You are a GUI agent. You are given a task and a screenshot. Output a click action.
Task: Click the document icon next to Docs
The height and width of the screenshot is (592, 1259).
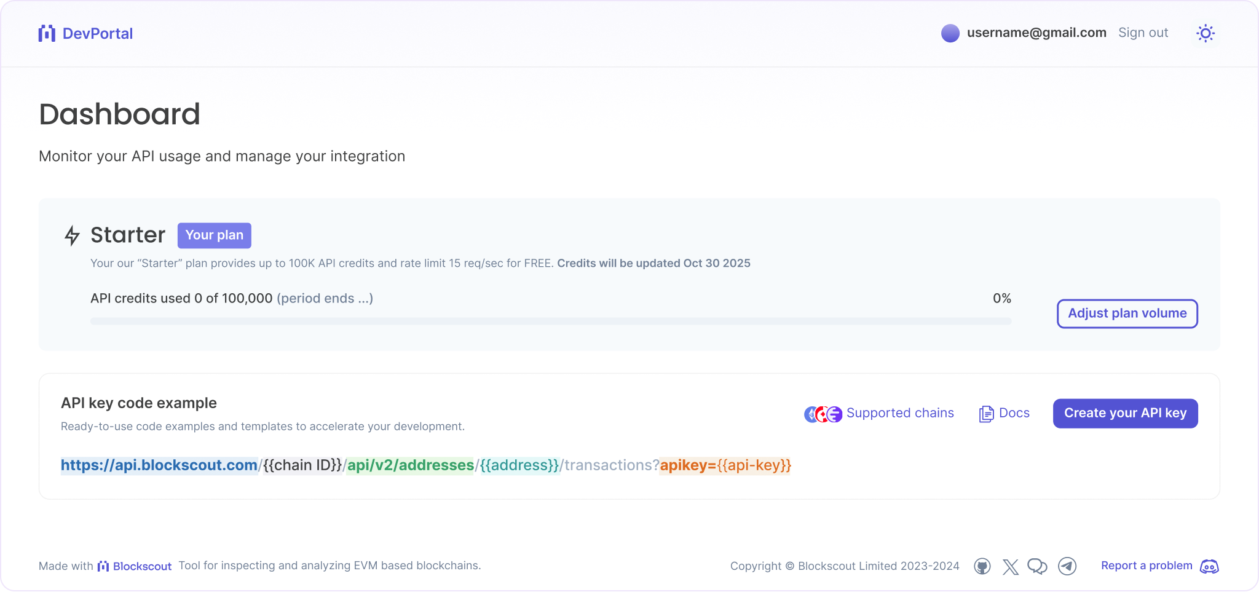click(986, 413)
